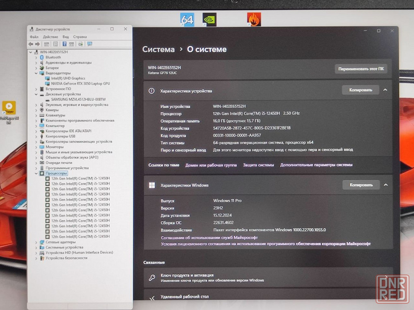
Task: Go to Система in the breadcrumb
Action: point(159,49)
